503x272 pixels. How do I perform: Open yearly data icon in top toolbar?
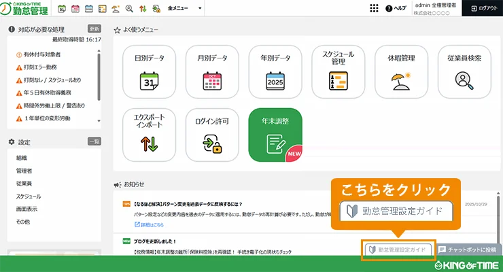tap(88, 9)
